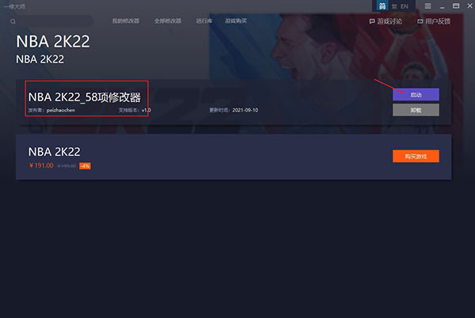Screen dimensions: 475x318
Task: Open 用户反馈 user feedback
Action: 434,21
